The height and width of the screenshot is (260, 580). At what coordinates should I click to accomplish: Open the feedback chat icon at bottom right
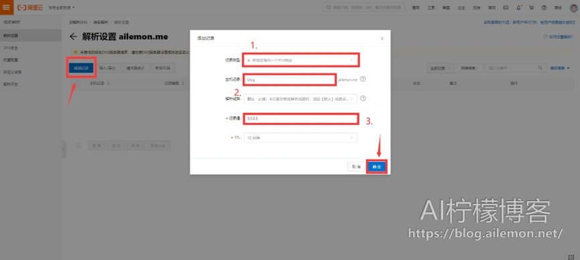coord(571,257)
